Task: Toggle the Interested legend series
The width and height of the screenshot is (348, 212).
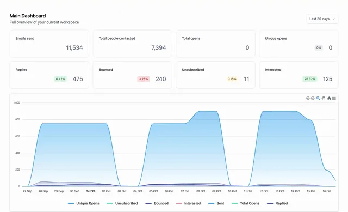Action: click(x=188, y=203)
